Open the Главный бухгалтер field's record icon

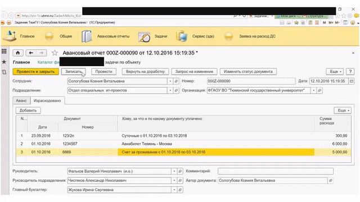180,190
